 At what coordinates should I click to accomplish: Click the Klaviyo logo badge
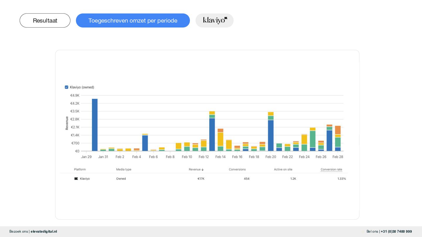click(215, 20)
